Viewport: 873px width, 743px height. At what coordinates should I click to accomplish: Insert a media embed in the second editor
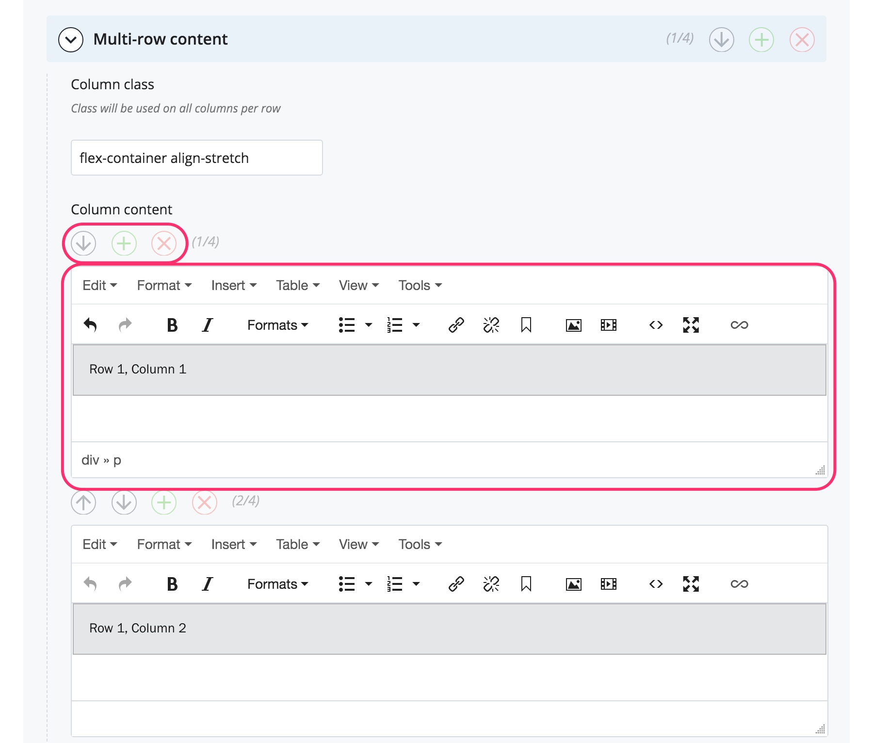tap(608, 584)
